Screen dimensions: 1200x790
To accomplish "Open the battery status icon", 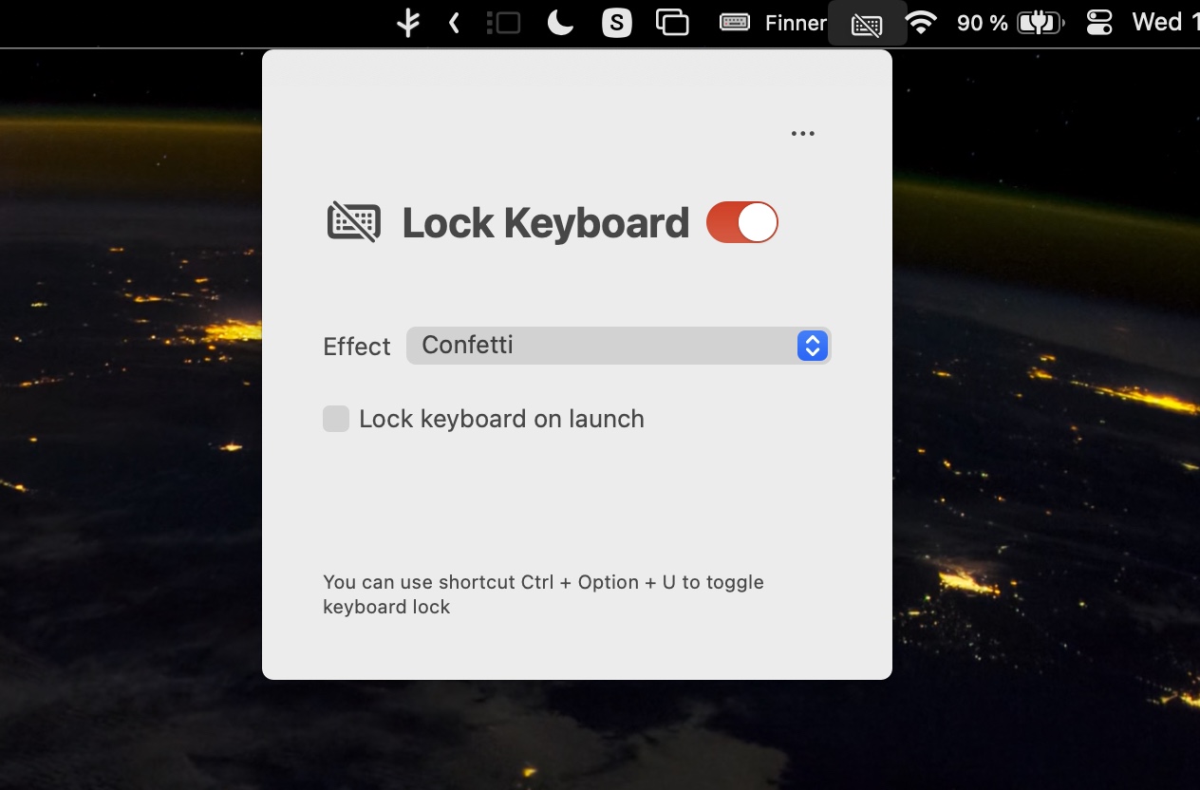I will coord(1041,23).
